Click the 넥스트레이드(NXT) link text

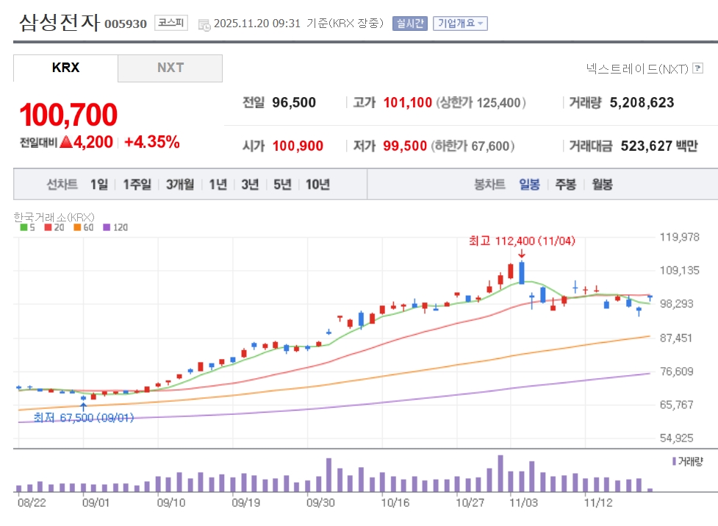pyautogui.click(x=636, y=68)
